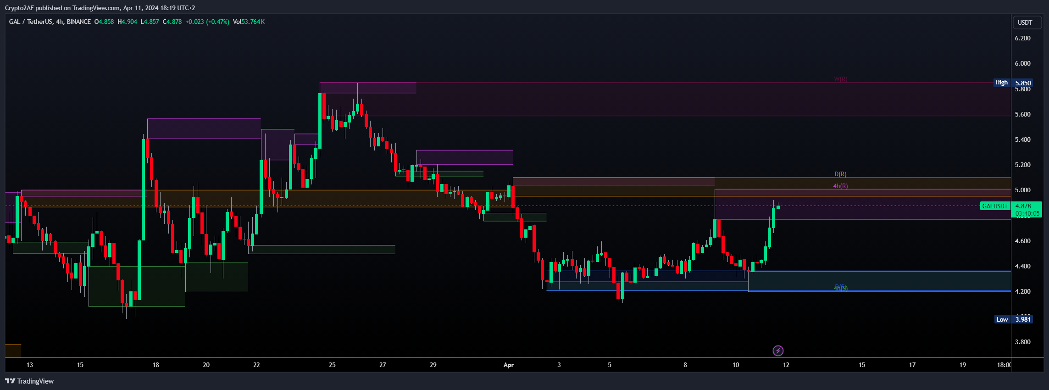1049x390 pixels.
Task: Click the 29 date on time axis
Action: pyautogui.click(x=433, y=365)
